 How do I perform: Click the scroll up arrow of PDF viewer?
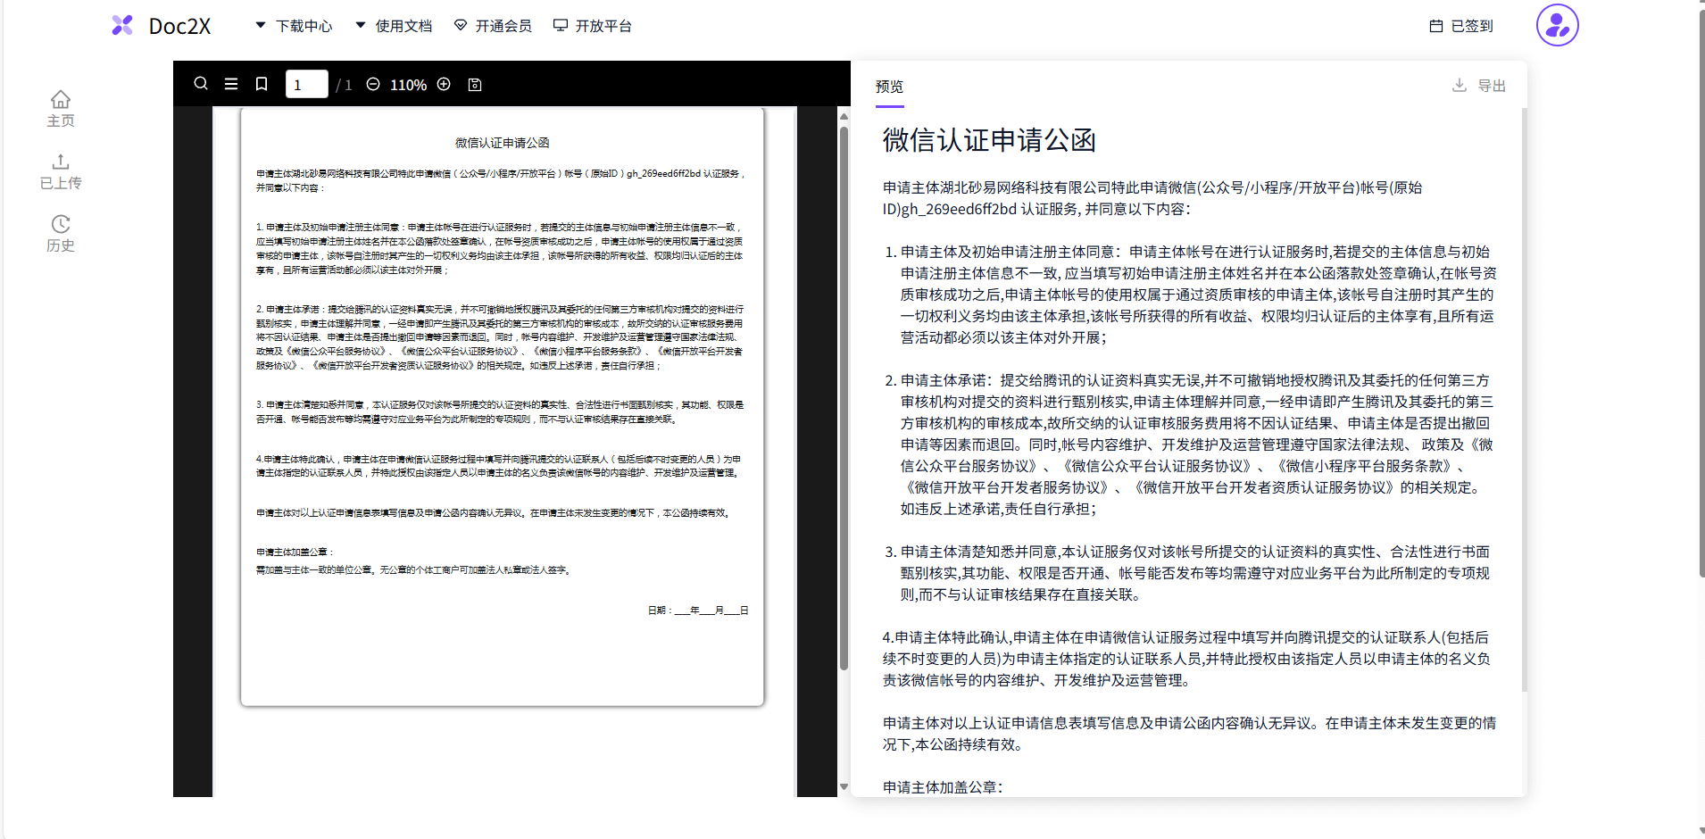coord(844,116)
